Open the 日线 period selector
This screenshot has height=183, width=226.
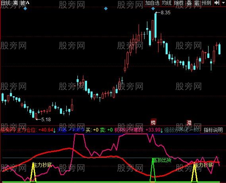point(5,3)
